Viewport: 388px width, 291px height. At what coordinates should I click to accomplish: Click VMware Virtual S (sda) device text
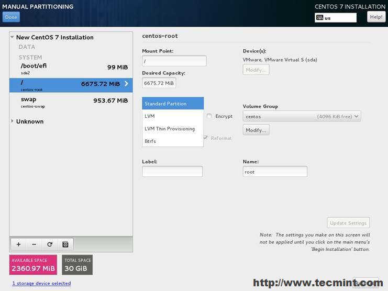pyautogui.click(x=280, y=60)
